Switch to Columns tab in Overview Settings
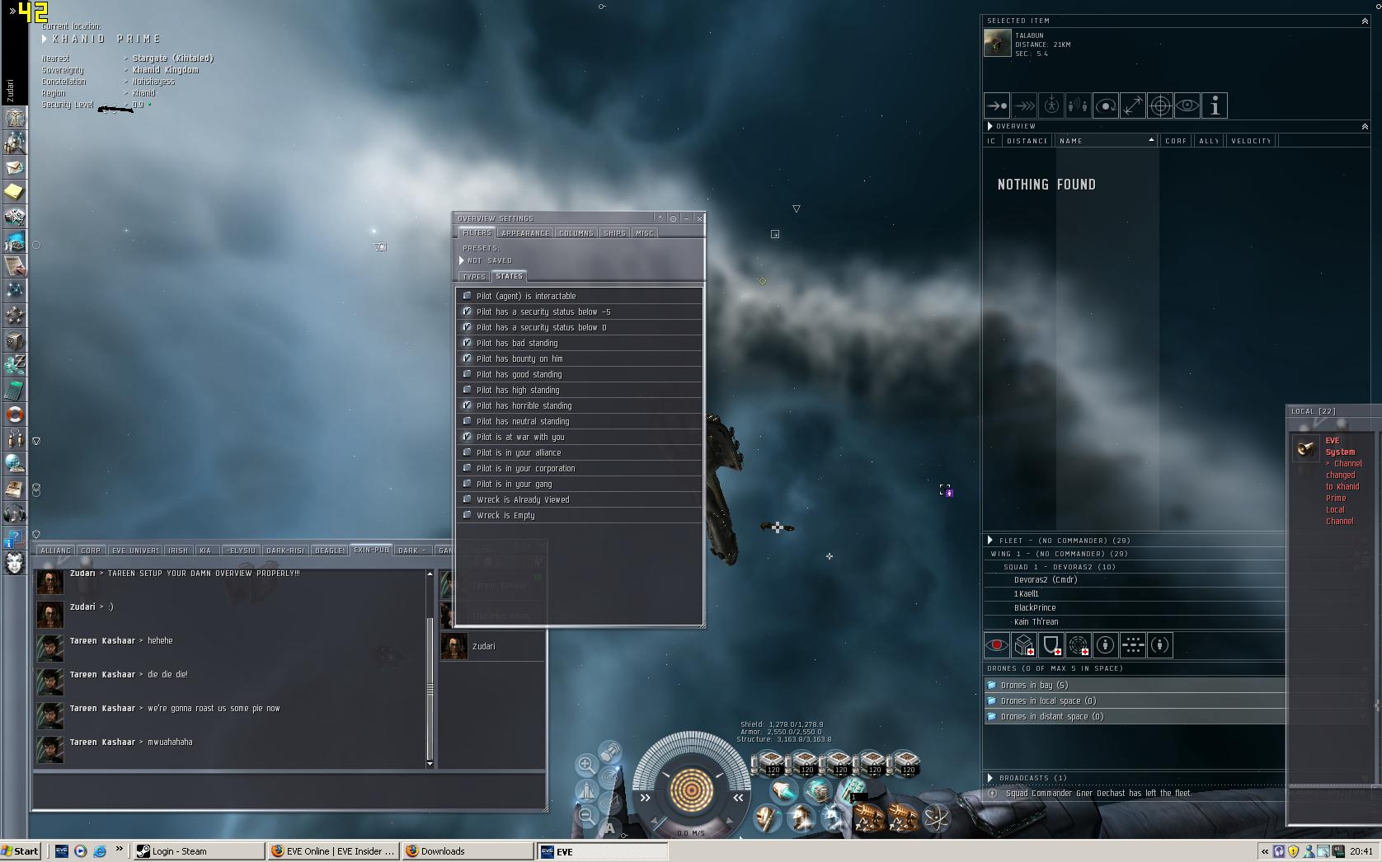This screenshot has width=1382, height=862. point(576,233)
